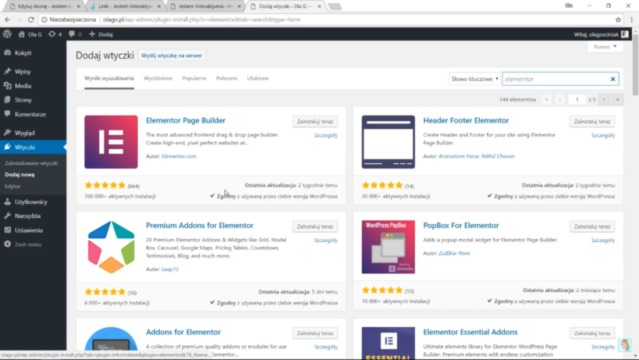Open Wygląd brush icon in sidebar
The height and width of the screenshot is (360, 639).
point(7,133)
